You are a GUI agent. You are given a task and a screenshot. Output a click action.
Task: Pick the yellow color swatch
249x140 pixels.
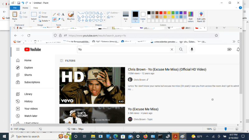(169, 13)
